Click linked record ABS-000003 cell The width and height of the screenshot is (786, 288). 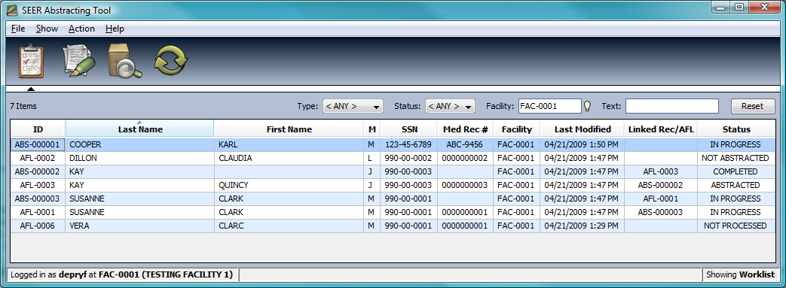tap(661, 212)
